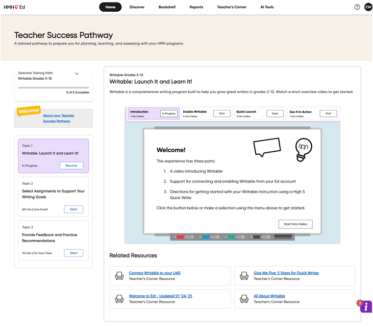Select the Topic 3 card title
The height and width of the screenshot is (327, 373).
coord(49,238)
